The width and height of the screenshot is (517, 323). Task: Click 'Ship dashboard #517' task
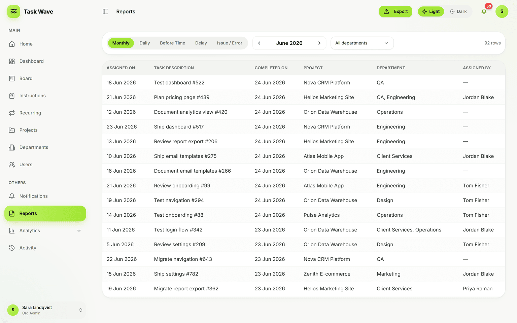tap(179, 127)
